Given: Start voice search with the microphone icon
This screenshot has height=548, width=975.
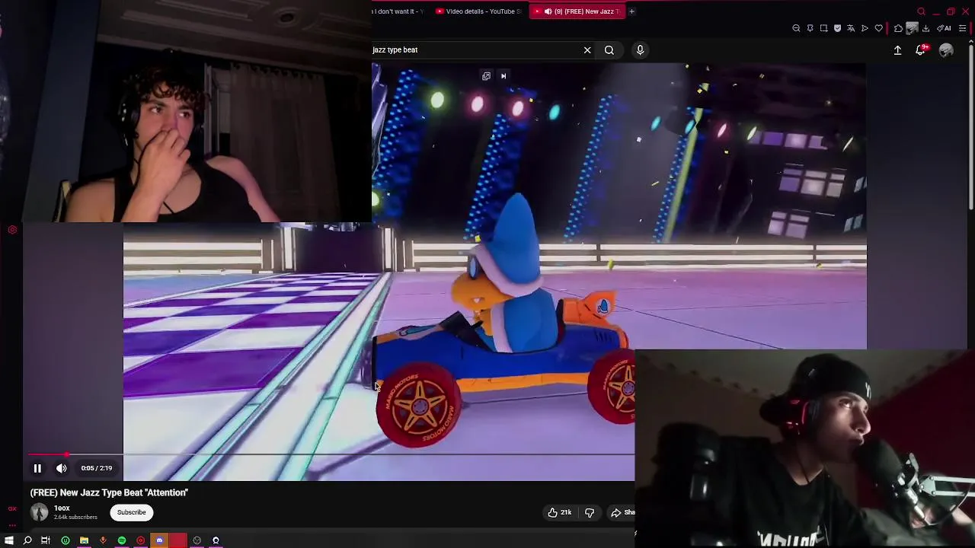Looking at the screenshot, I should 640,50.
